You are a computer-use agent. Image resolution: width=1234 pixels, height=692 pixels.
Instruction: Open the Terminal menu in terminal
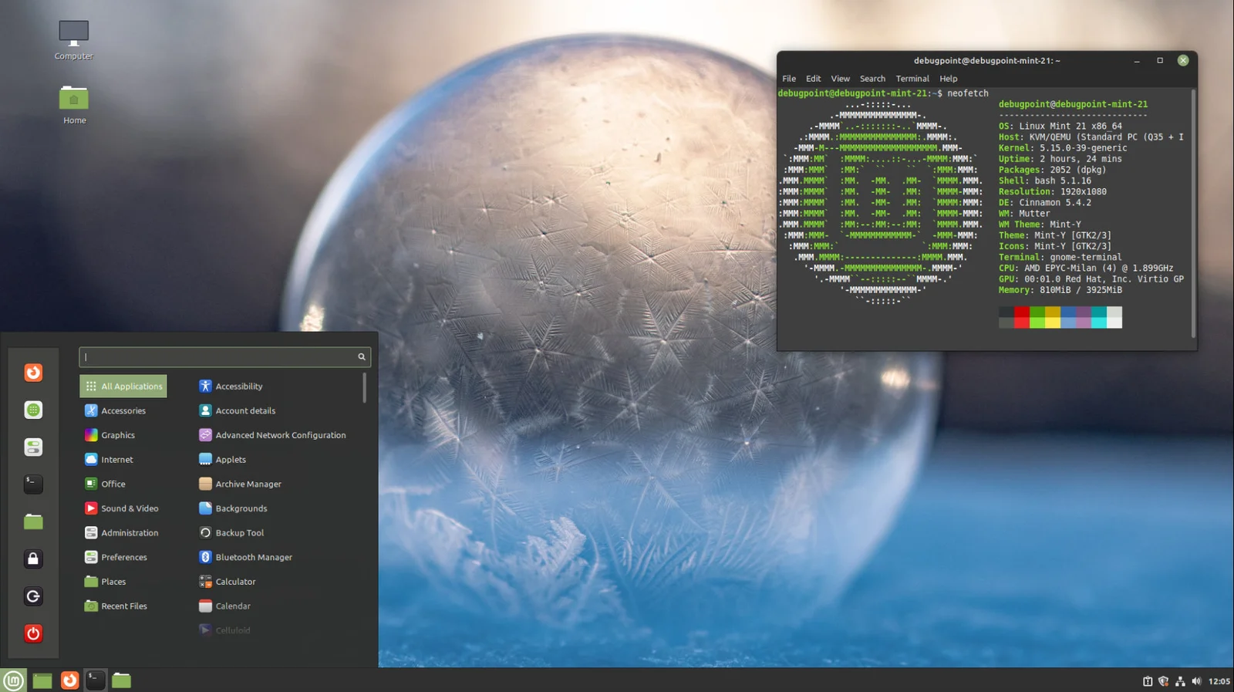tap(912, 79)
